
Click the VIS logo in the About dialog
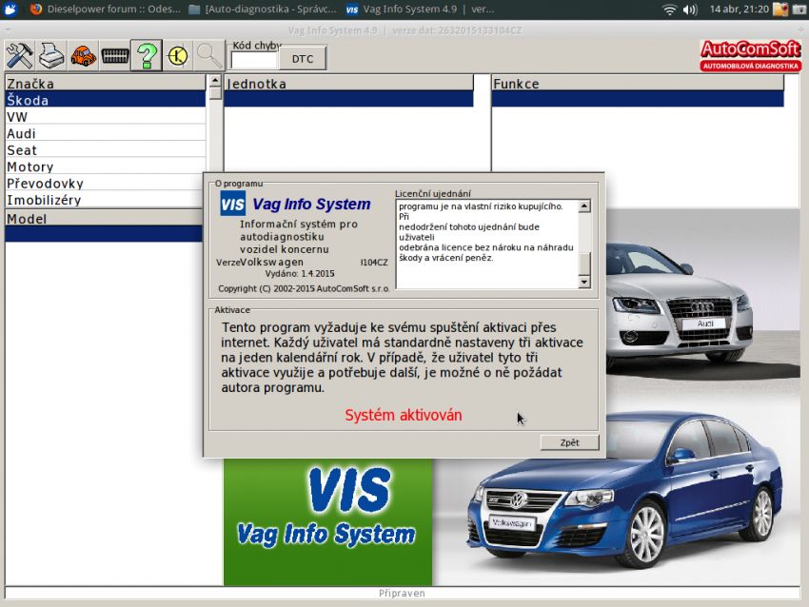pyautogui.click(x=232, y=204)
